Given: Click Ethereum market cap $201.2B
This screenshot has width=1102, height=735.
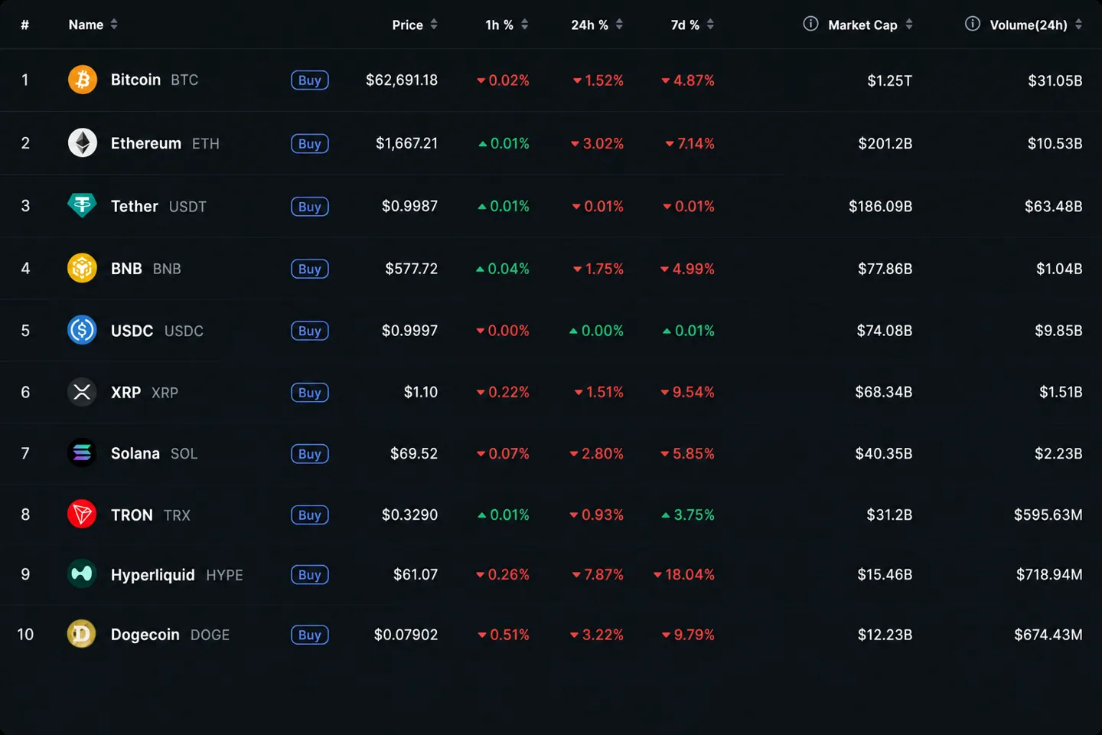Looking at the screenshot, I should coord(885,143).
